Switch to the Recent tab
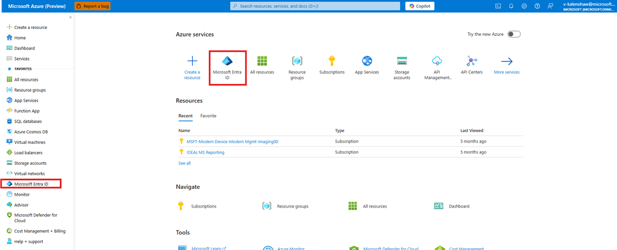The image size is (617, 250). click(x=185, y=116)
